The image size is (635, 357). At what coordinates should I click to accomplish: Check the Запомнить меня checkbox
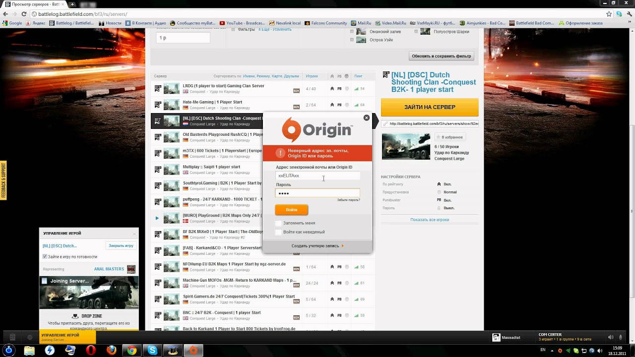tap(278, 223)
